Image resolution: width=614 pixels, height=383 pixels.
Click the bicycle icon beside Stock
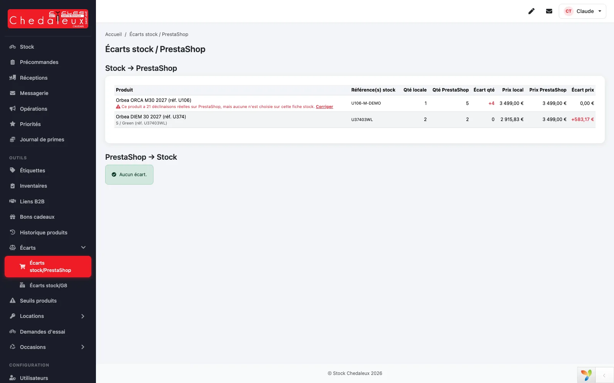13,47
